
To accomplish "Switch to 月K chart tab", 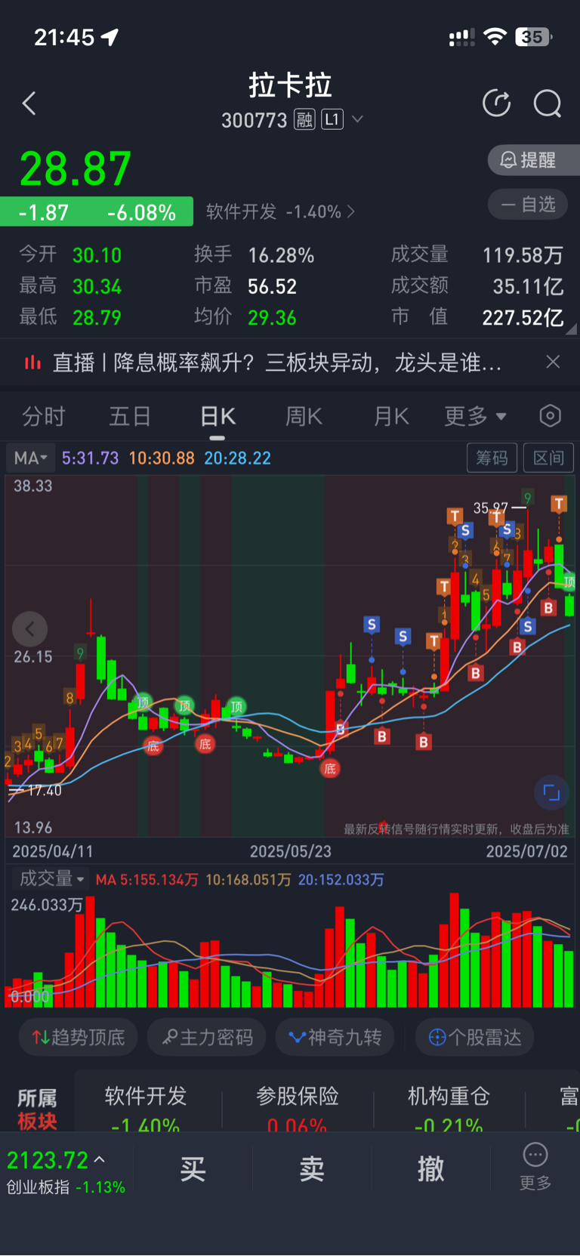I will point(391,416).
